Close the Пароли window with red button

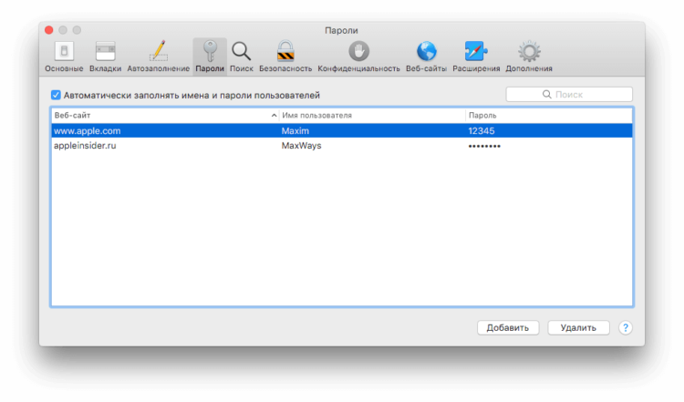tap(49, 30)
